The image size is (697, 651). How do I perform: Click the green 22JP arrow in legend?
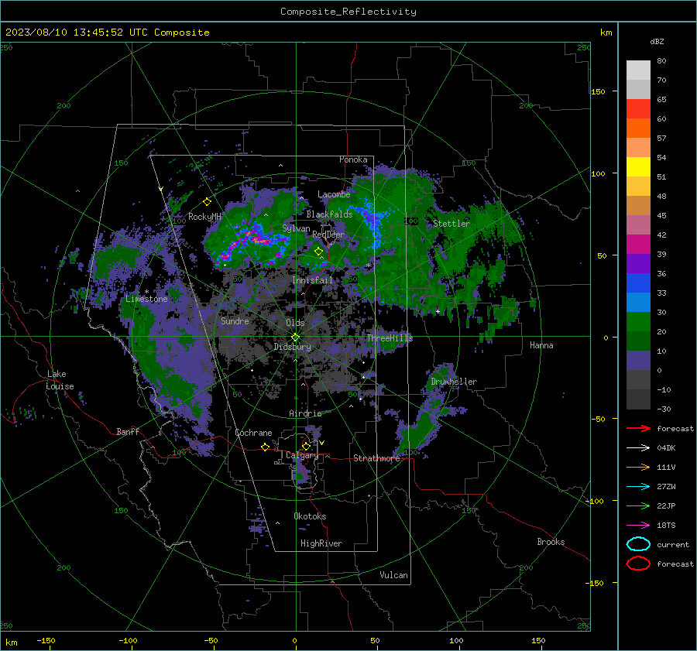click(638, 505)
